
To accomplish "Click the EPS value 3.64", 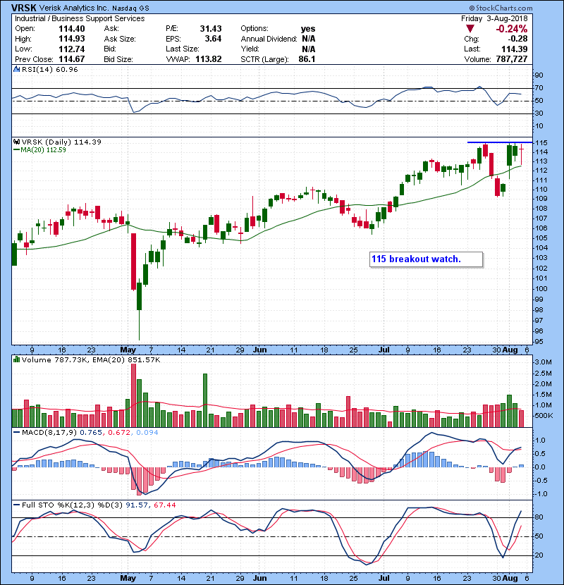I will pyautogui.click(x=213, y=39).
